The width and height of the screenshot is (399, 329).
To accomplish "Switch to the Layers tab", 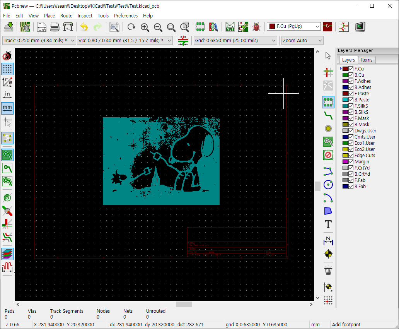I will tap(348, 60).
